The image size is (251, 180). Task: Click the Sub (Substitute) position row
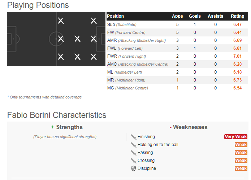pyautogui.click(x=177, y=25)
